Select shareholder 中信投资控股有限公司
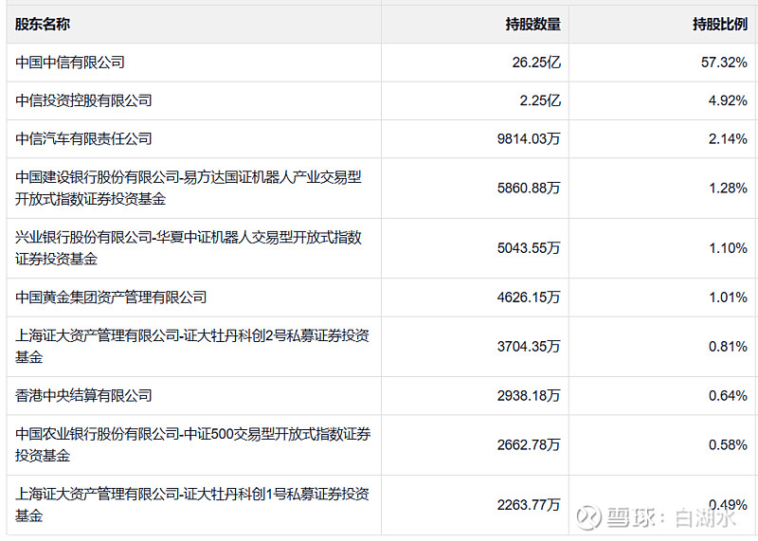This screenshot has height=541, width=758. [x=83, y=100]
